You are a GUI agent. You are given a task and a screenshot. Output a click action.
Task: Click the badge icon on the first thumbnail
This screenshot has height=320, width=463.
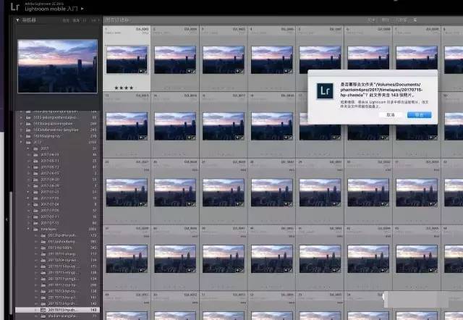(143, 72)
